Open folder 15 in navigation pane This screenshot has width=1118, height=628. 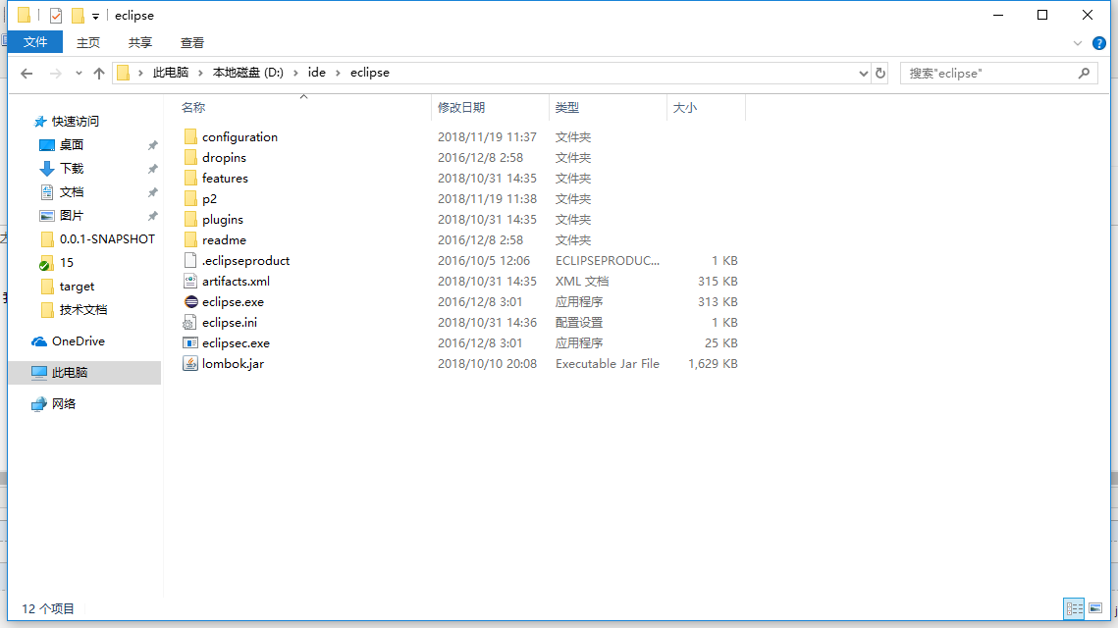(x=67, y=262)
